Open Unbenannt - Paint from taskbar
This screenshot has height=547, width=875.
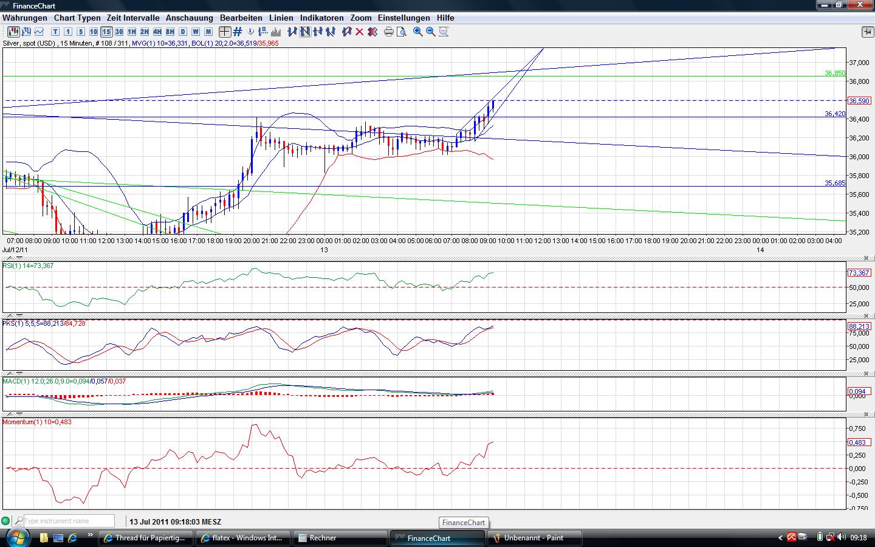[x=535, y=538]
